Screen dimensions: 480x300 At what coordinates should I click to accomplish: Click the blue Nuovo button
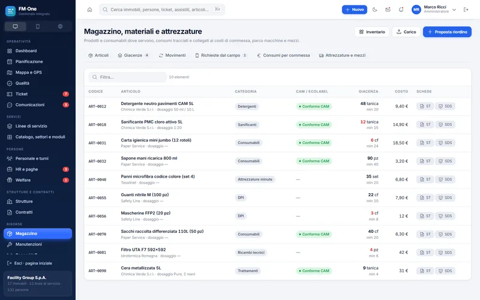pyautogui.click(x=355, y=10)
